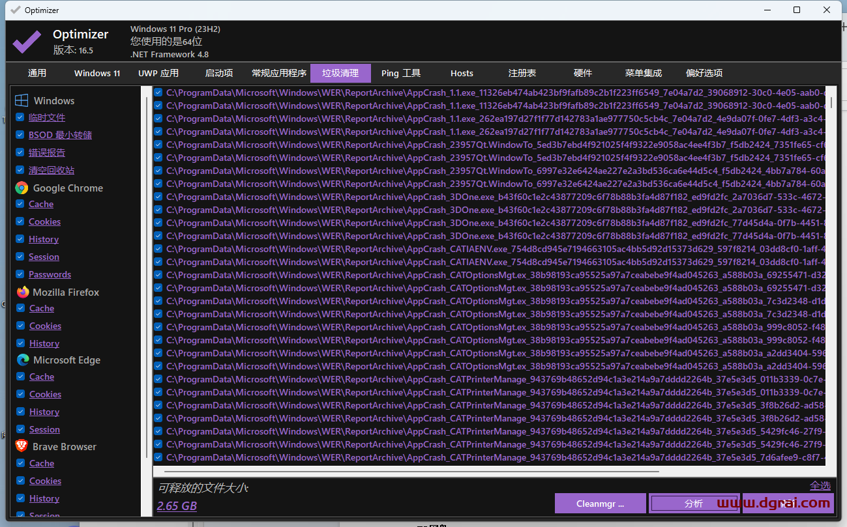Screen dimensions: 847x527
Task: Click the .NET Framework 4.8 text
Action: tap(170, 55)
